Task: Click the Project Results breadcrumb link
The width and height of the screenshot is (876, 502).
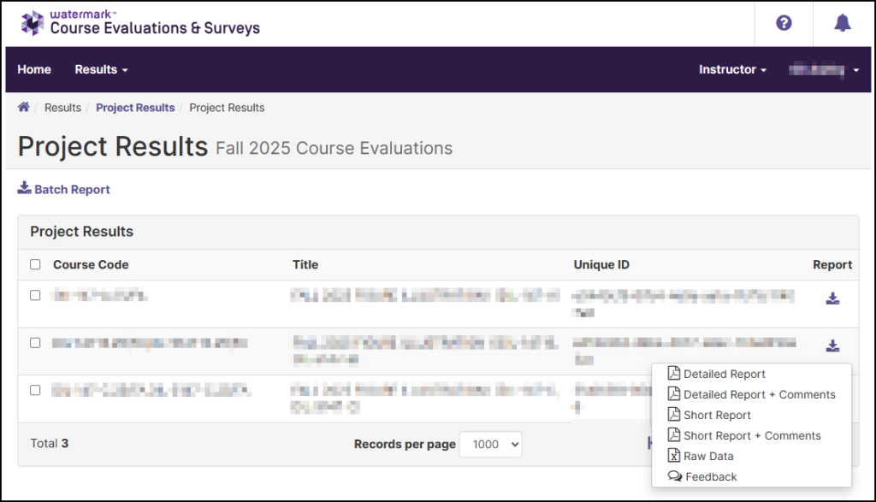Action: [x=135, y=108]
